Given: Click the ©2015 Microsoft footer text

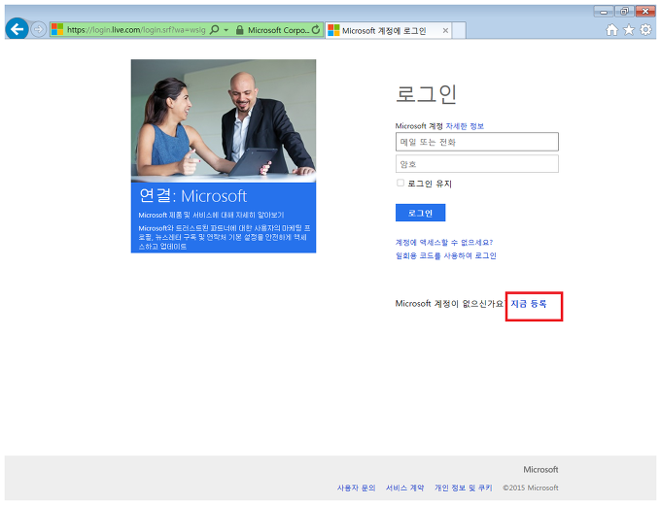Looking at the screenshot, I should coord(531,488).
